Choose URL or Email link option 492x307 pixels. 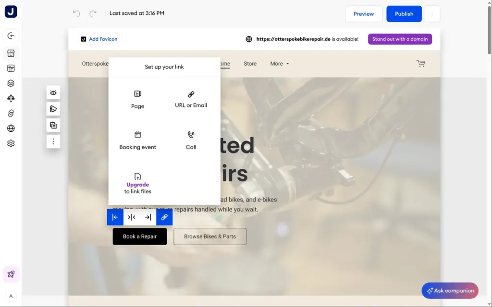191,100
